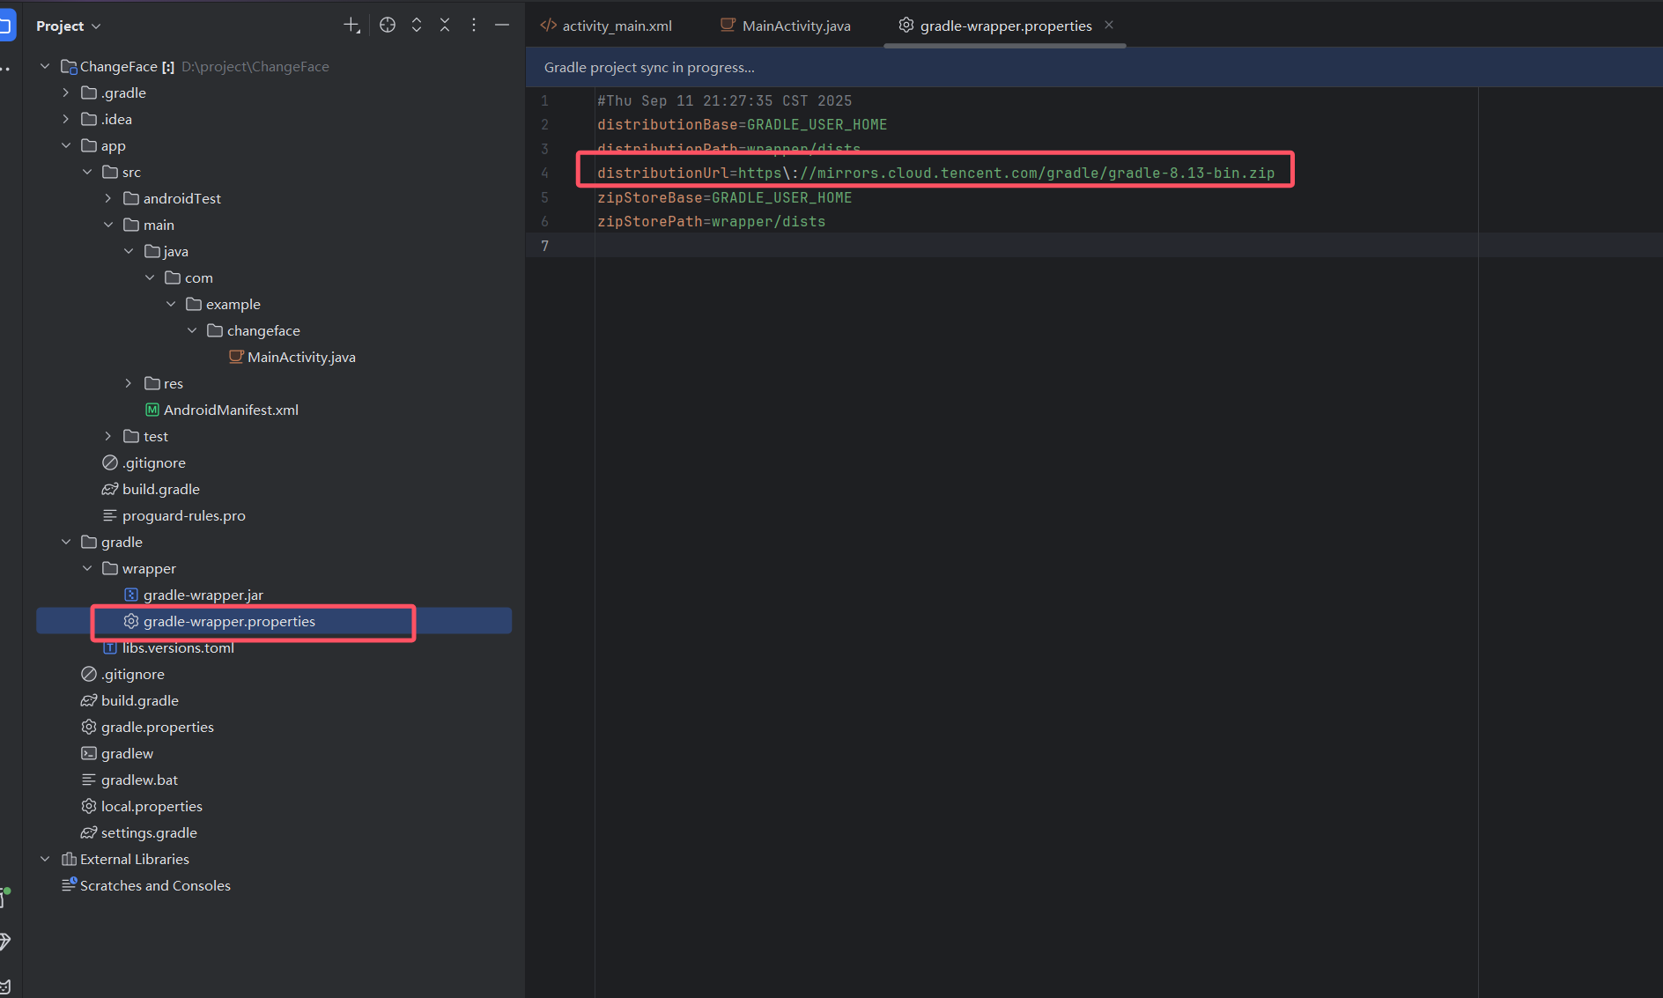Click the zipStoreBase line in the editor

[x=724, y=197]
